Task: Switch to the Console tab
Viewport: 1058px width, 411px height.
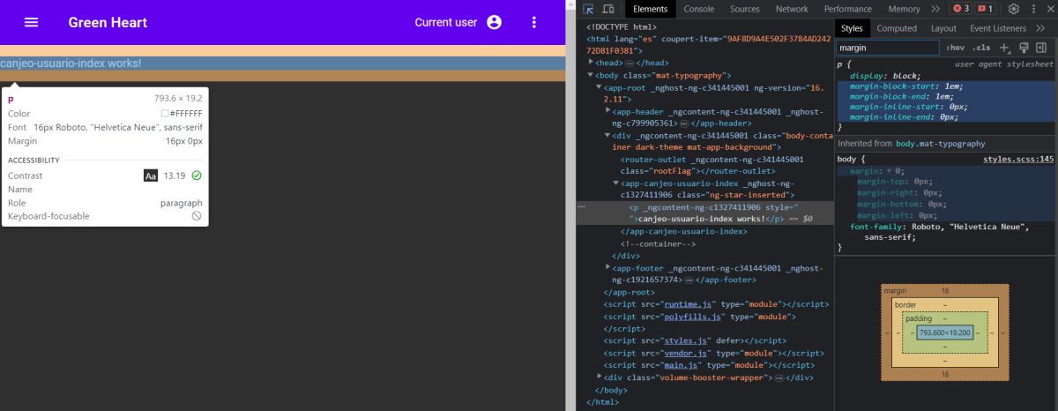Action: pyautogui.click(x=699, y=9)
